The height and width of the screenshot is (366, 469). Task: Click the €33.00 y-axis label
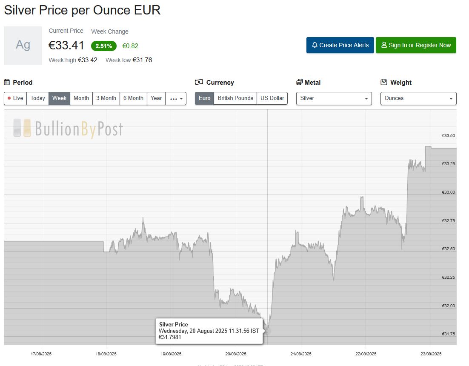tap(449, 192)
